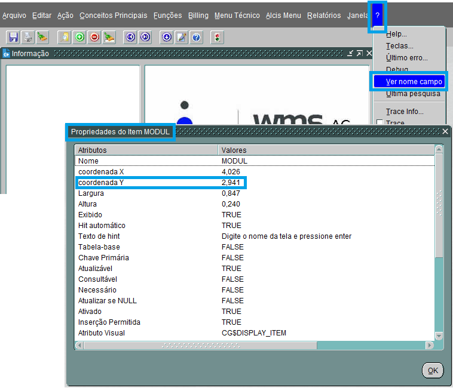Click the red minus delete record icon
The image size is (453, 388).
(94, 37)
